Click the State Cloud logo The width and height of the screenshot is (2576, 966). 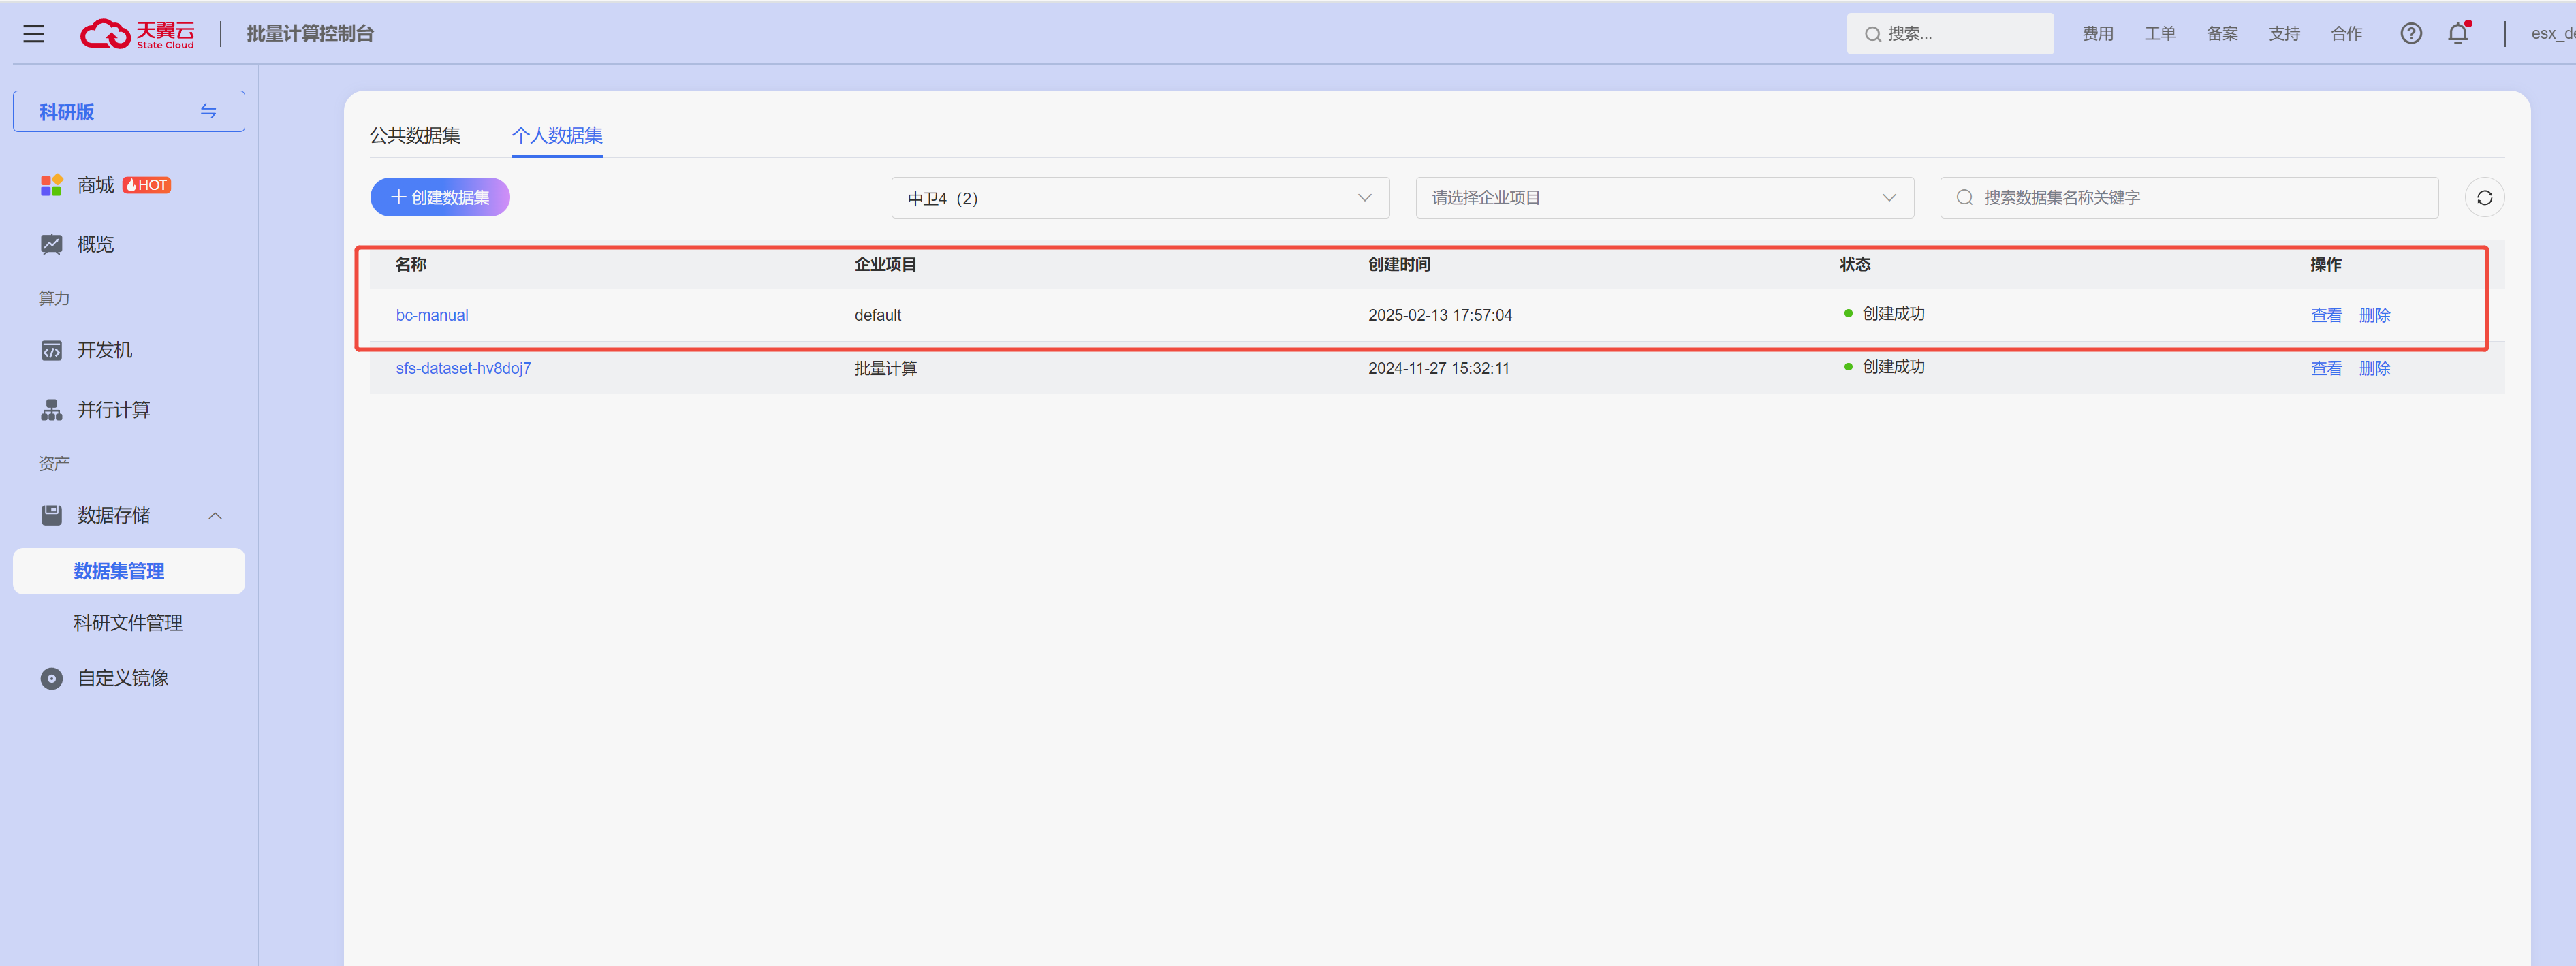[137, 34]
